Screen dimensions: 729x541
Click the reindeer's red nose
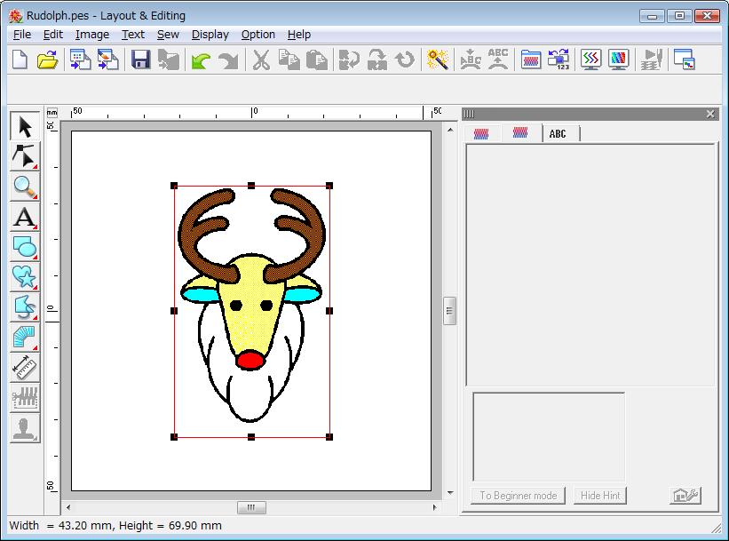pos(250,360)
